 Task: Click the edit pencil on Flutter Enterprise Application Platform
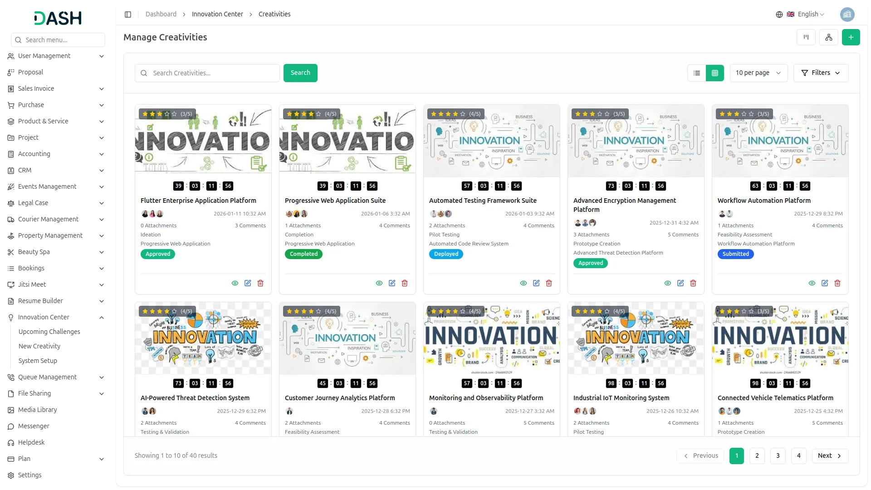(248, 283)
